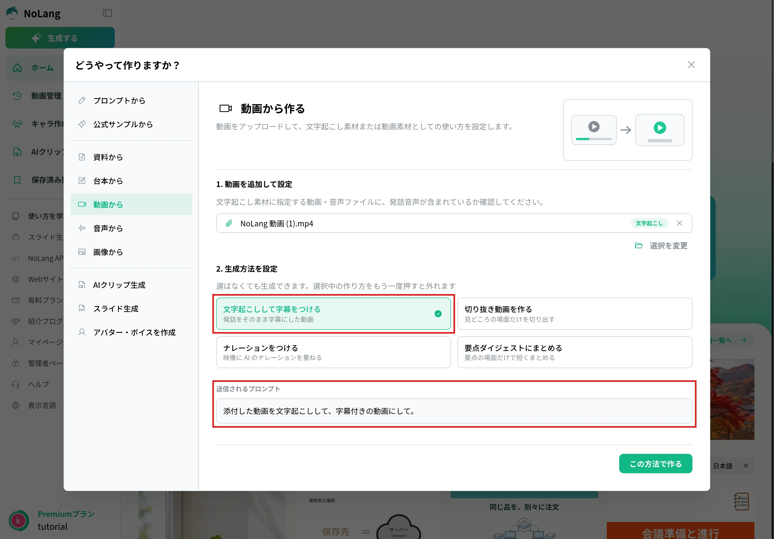
Task: Choose 画像から creation method
Action: coord(131,252)
